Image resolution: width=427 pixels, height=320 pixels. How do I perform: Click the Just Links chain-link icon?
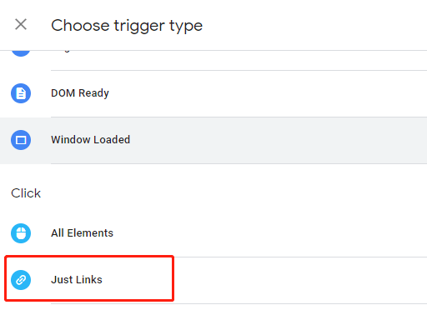coord(21,280)
